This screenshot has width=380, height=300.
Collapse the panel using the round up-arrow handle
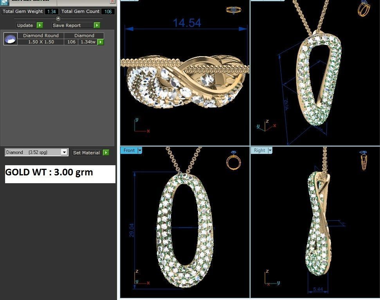pyautogui.click(x=58, y=18)
